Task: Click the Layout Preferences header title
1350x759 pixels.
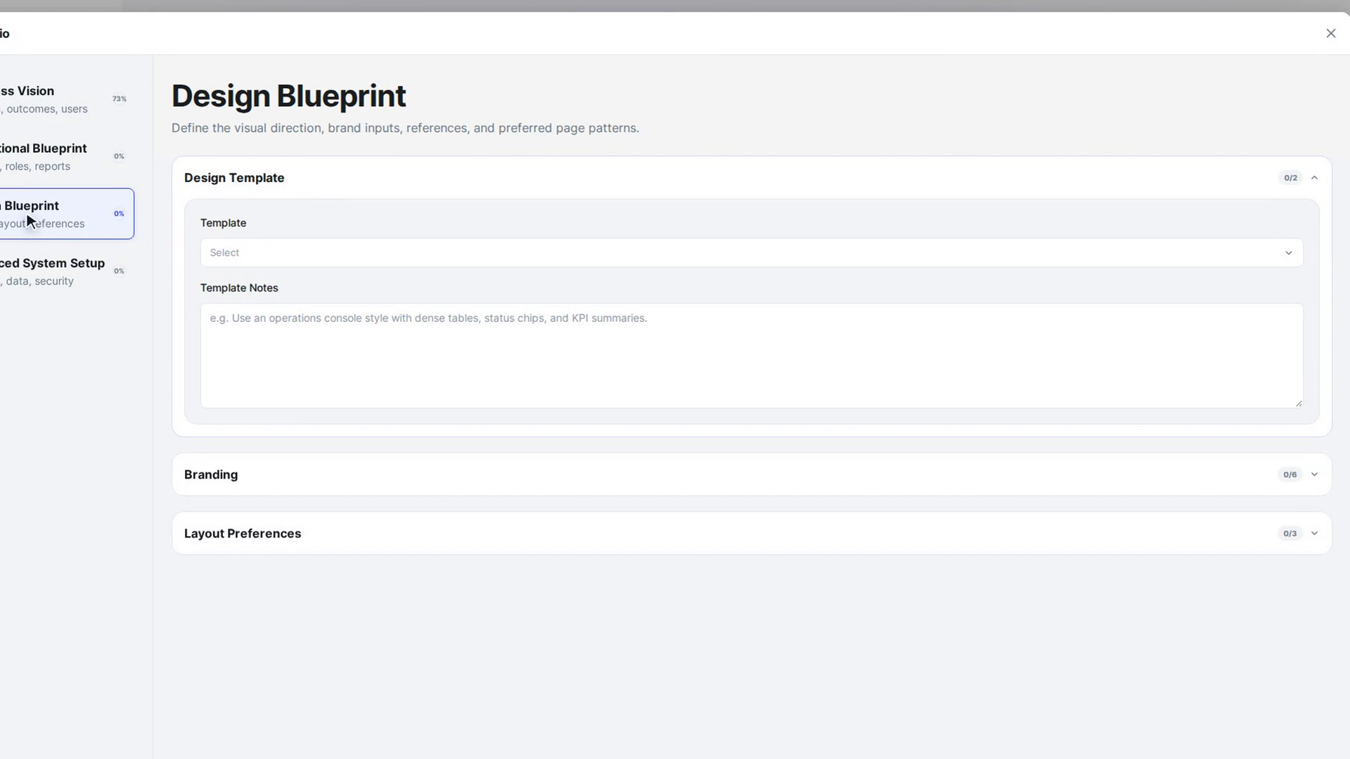Action: tap(243, 533)
